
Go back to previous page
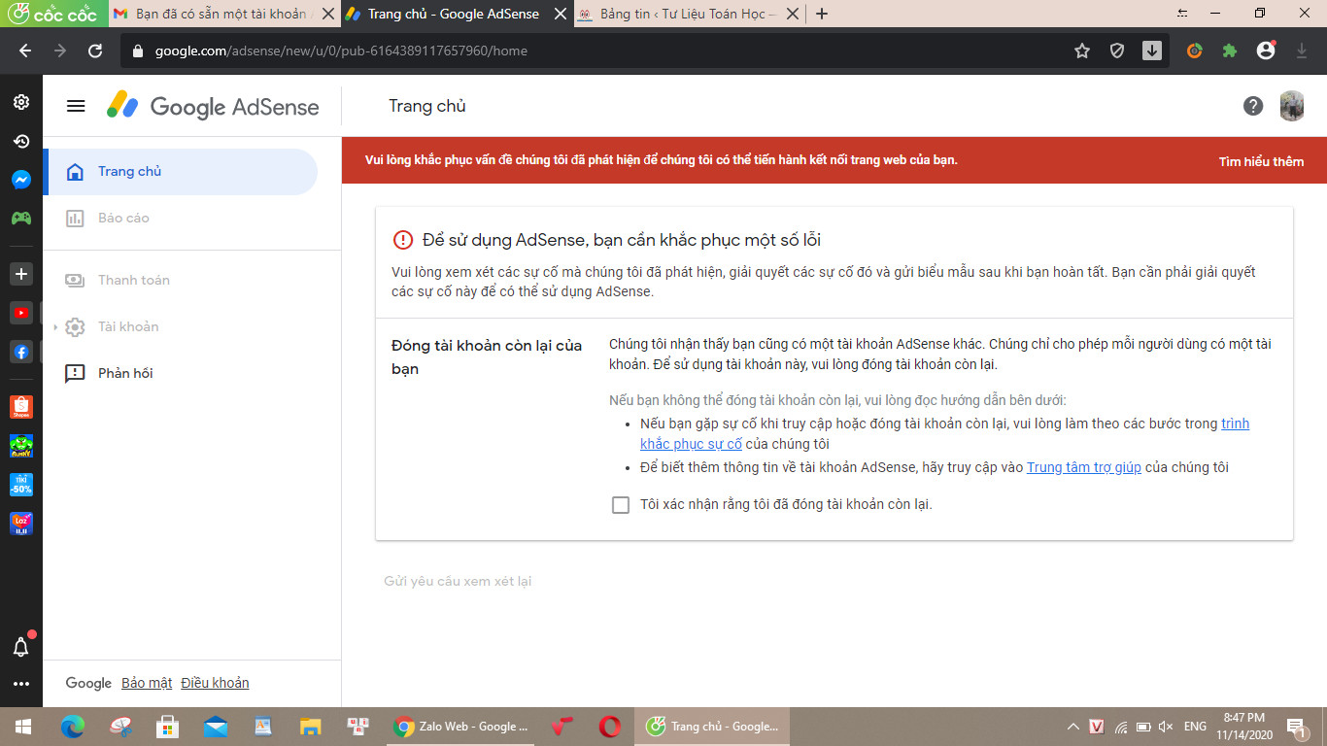coord(25,51)
